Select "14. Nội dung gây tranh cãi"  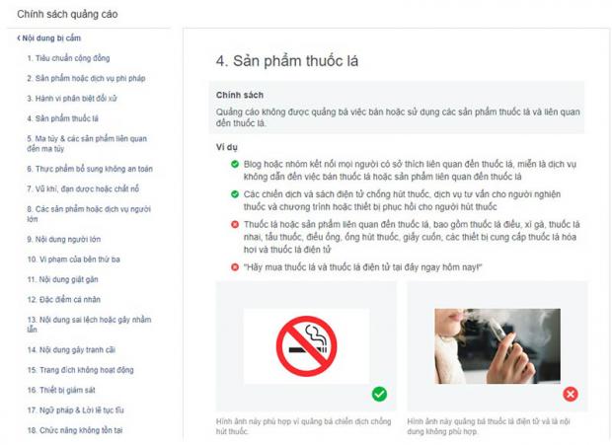tap(71, 350)
